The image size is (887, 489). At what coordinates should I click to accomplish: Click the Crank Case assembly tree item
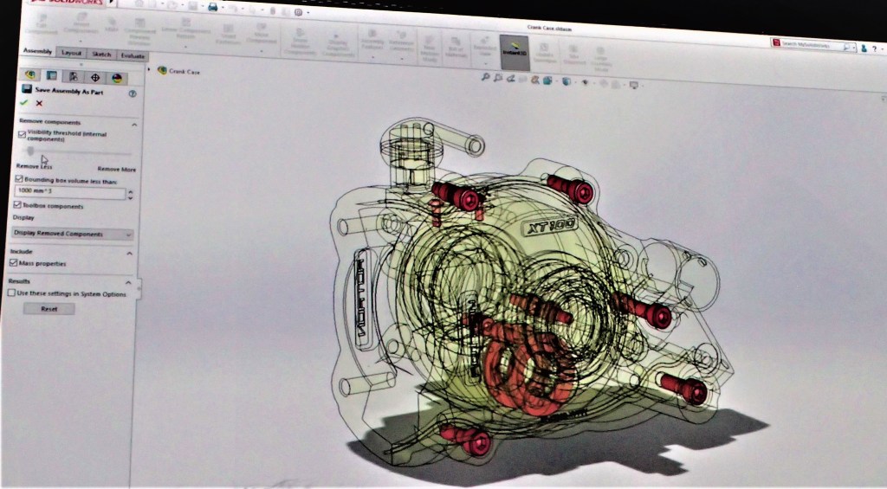click(184, 72)
